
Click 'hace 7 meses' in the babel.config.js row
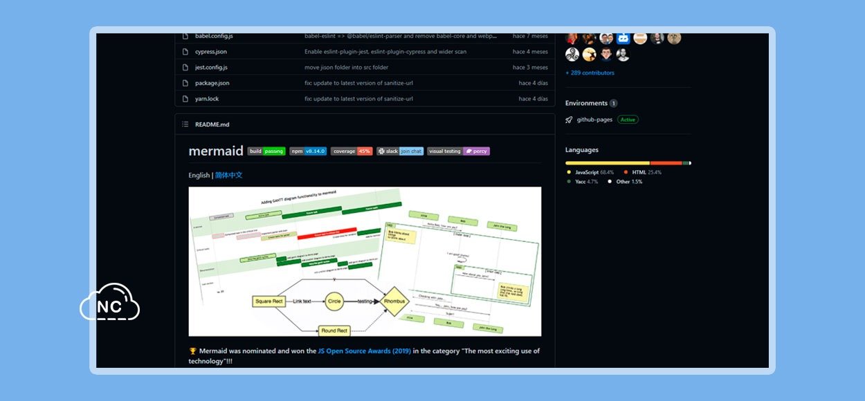pyautogui.click(x=530, y=36)
